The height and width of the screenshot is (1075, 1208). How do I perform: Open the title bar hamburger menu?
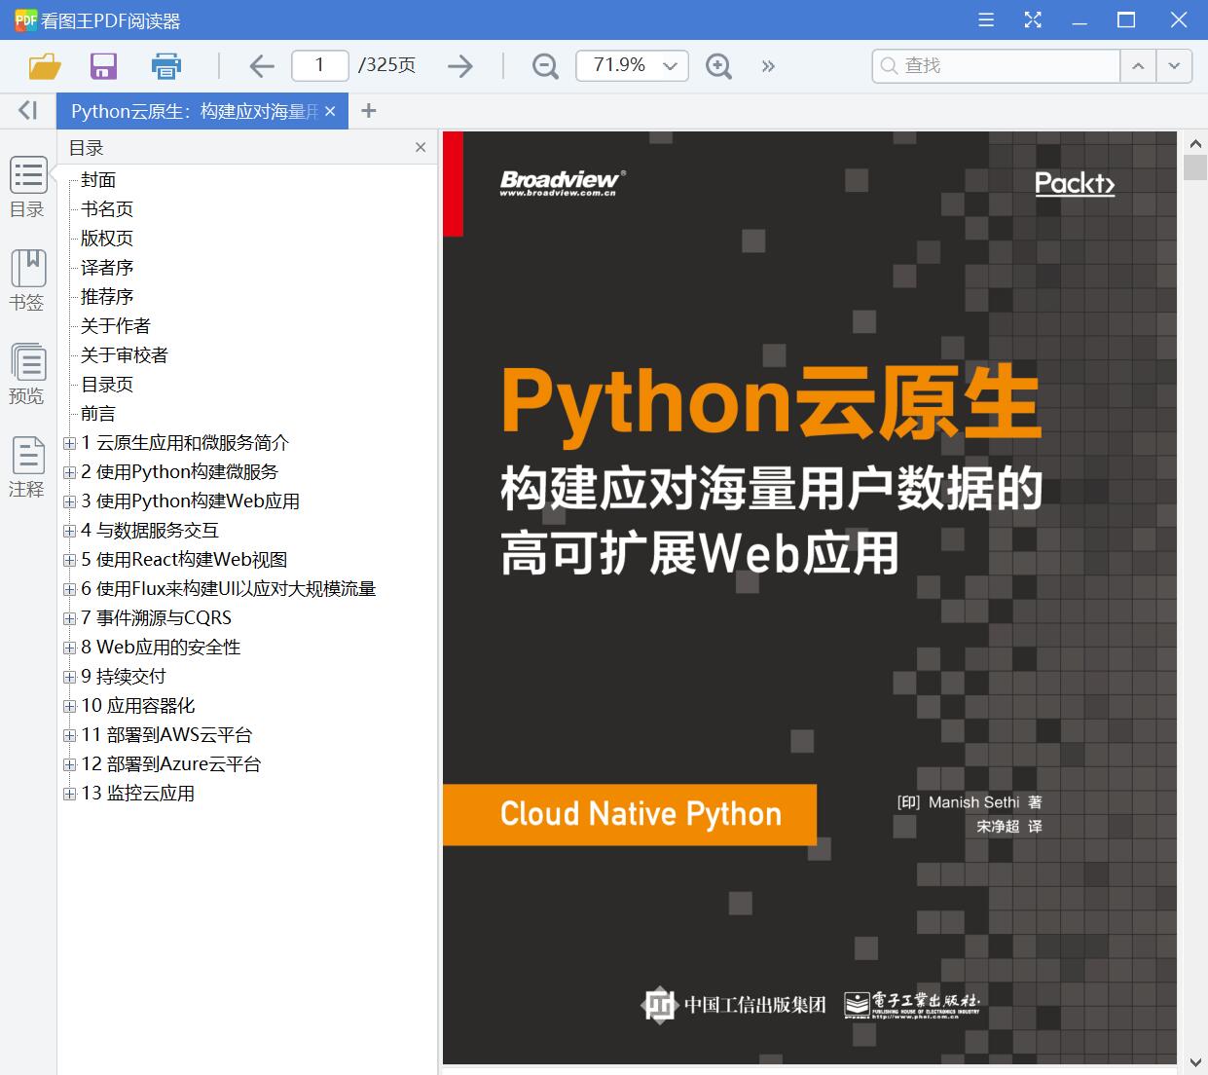tap(986, 19)
